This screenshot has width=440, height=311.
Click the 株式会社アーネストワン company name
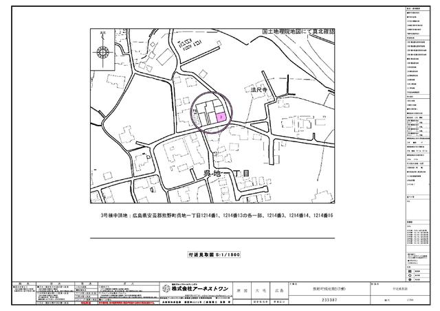(x=200, y=288)
